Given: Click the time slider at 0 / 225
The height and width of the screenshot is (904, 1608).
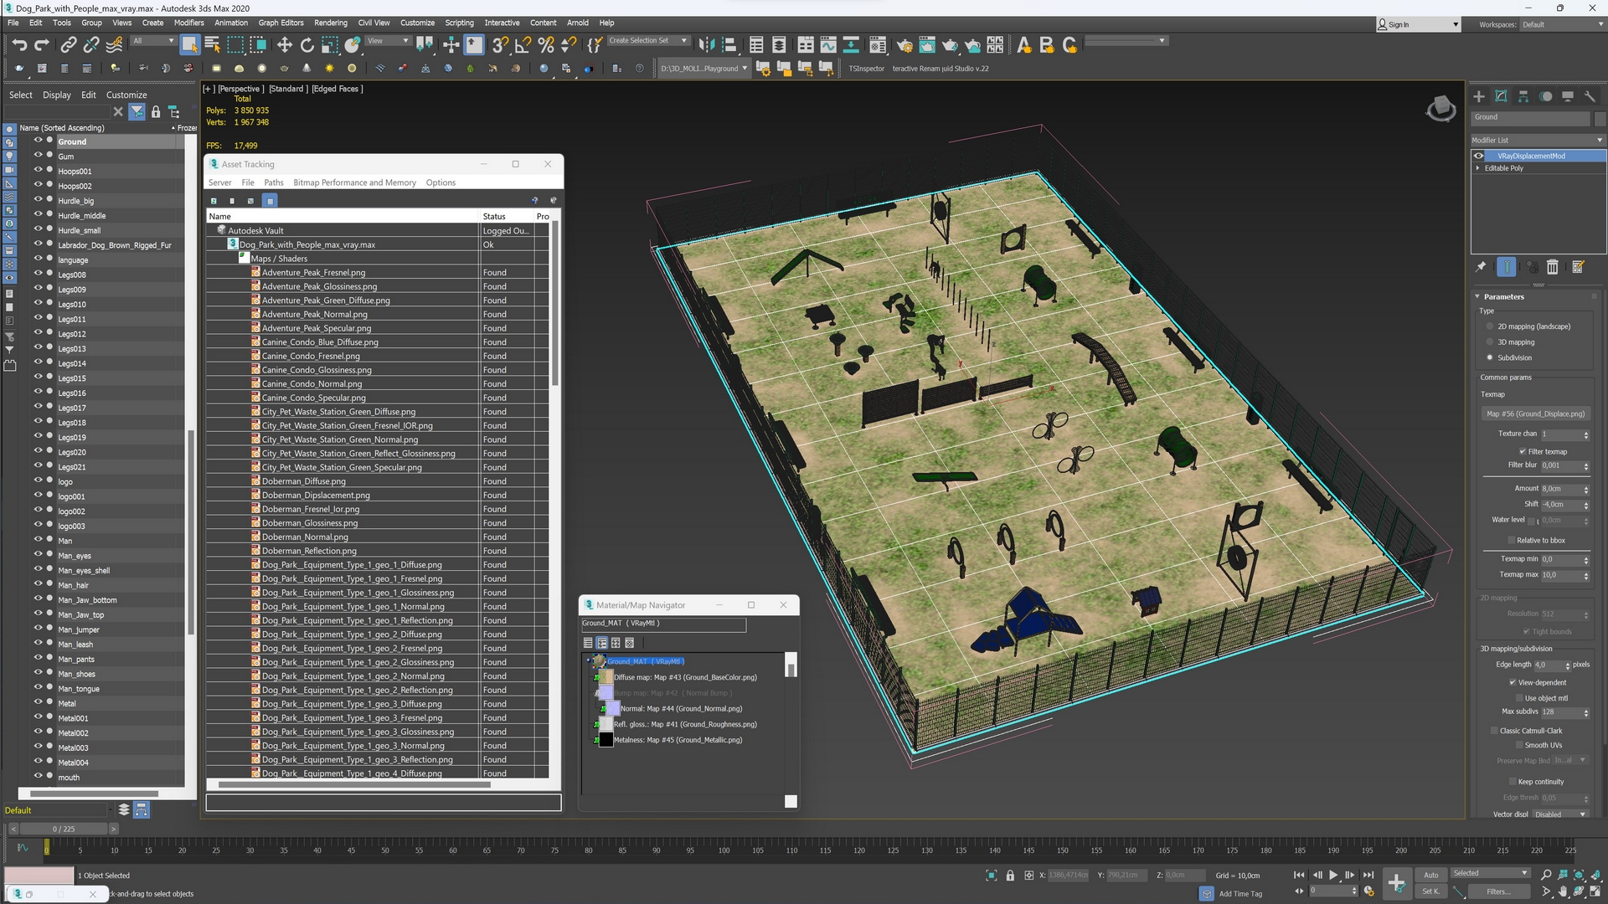Looking at the screenshot, I should coord(64,829).
